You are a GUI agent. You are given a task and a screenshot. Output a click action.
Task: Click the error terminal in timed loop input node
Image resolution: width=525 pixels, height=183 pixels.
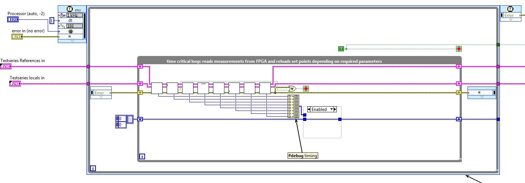click(71, 37)
